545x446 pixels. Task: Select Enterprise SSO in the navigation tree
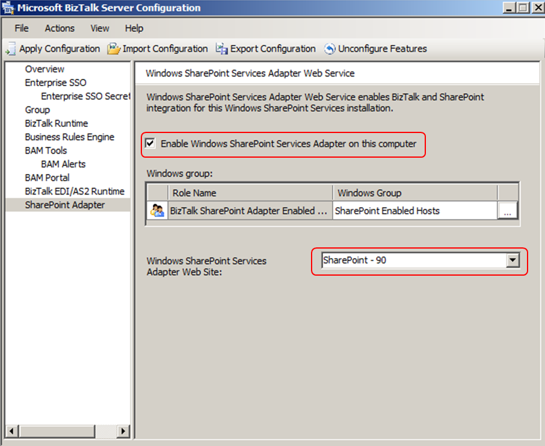pyautogui.click(x=55, y=82)
